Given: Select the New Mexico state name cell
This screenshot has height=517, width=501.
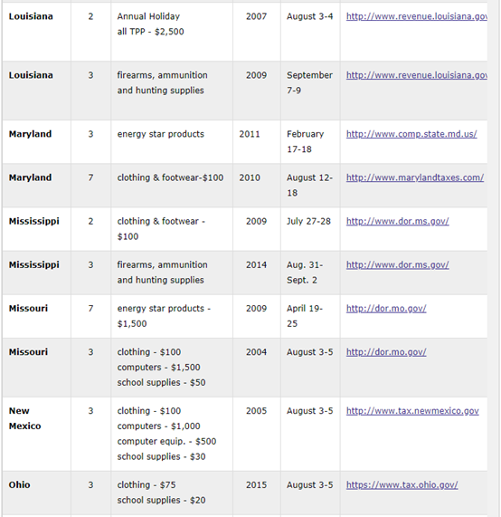Looking at the screenshot, I should (36, 435).
